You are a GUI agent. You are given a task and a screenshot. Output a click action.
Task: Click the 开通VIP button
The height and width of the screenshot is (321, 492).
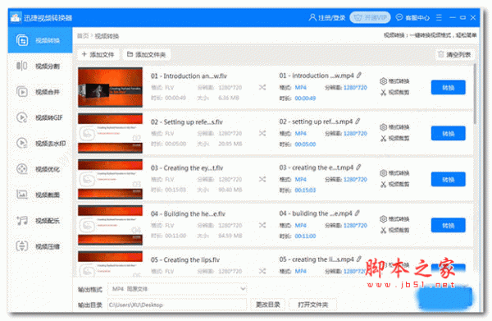click(x=370, y=17)
